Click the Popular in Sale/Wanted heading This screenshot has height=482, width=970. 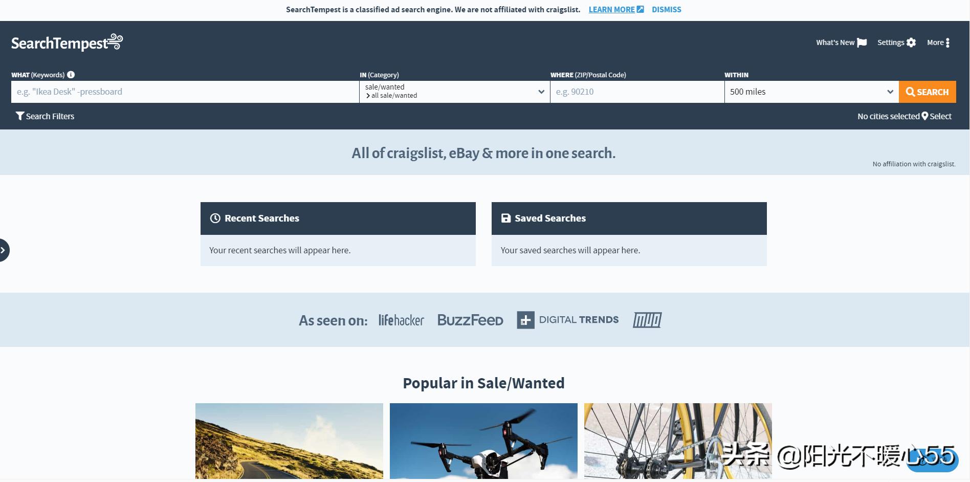click(483, 383)
